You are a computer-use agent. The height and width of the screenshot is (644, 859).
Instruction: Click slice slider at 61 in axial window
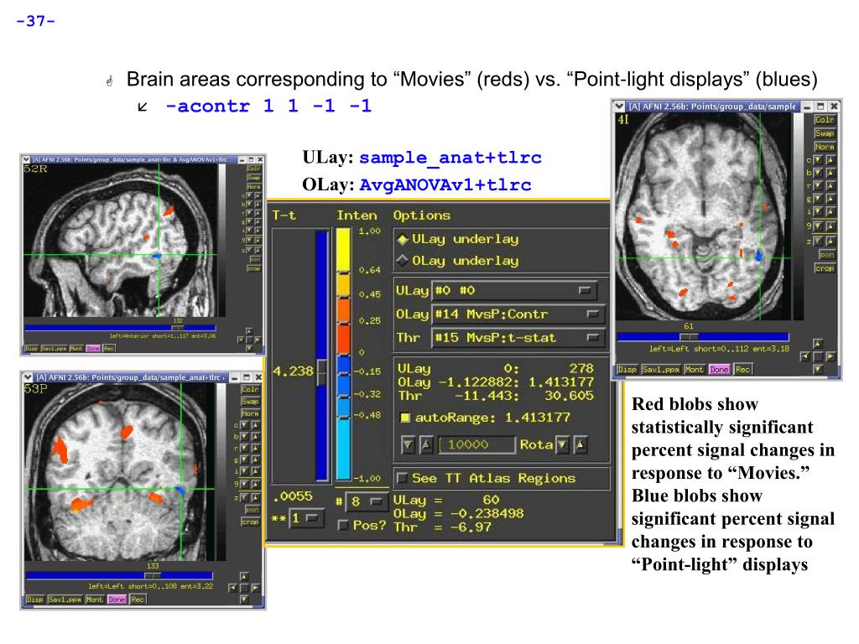tap(690, 337)
